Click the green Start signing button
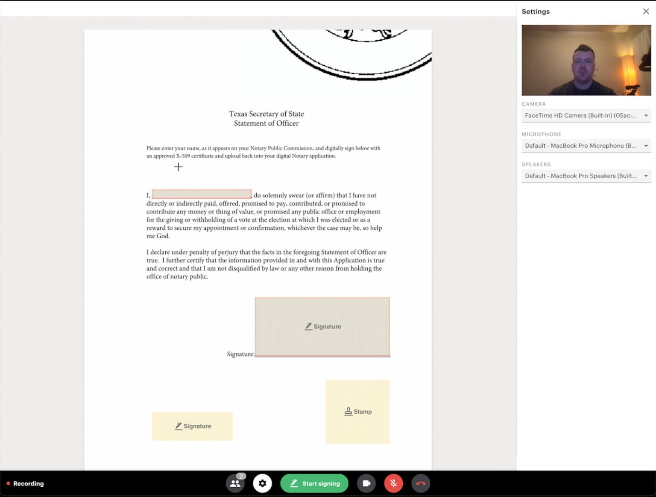This screenshot has width=656, height=497. 314,483
